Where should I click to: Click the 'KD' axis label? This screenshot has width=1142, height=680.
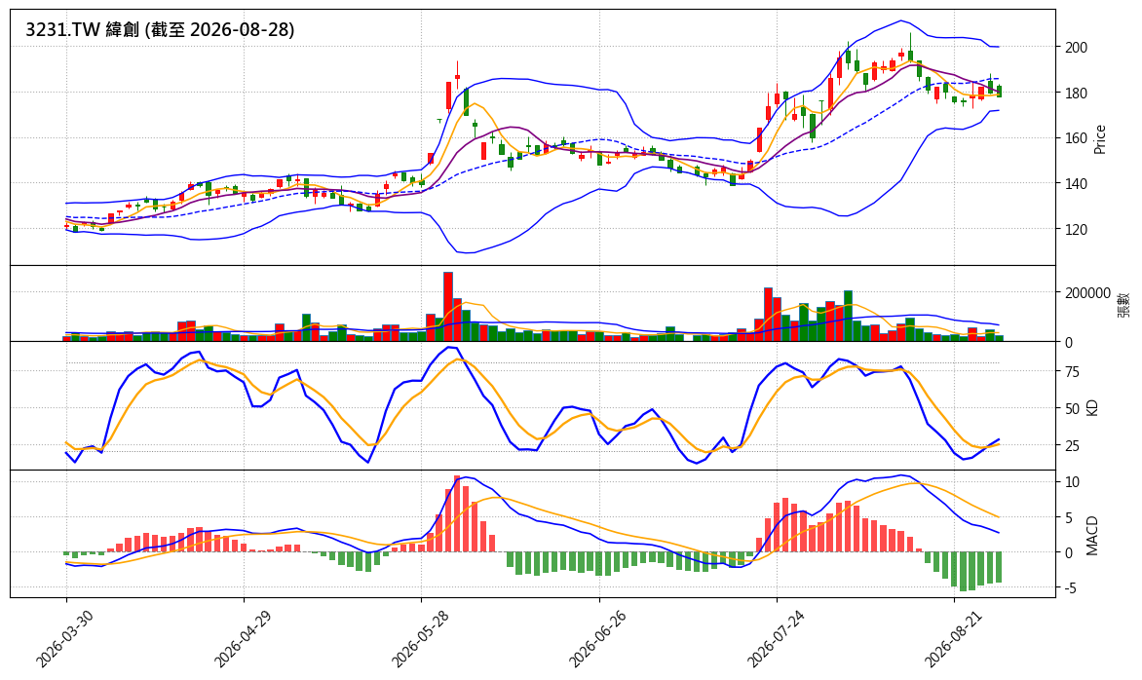1091,406
